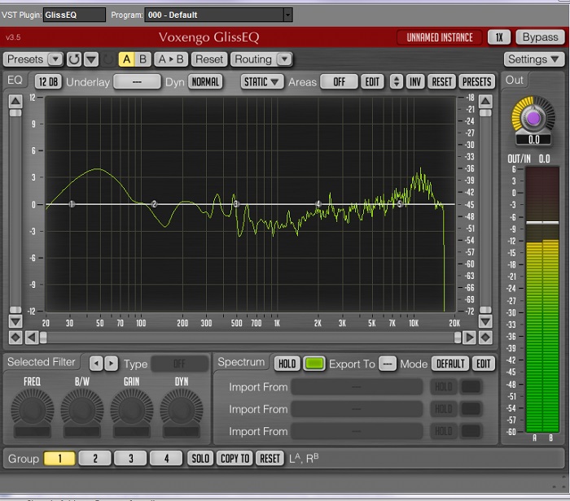
Task: Toggle the green spectrum enable button
Action: pos(314,364)
